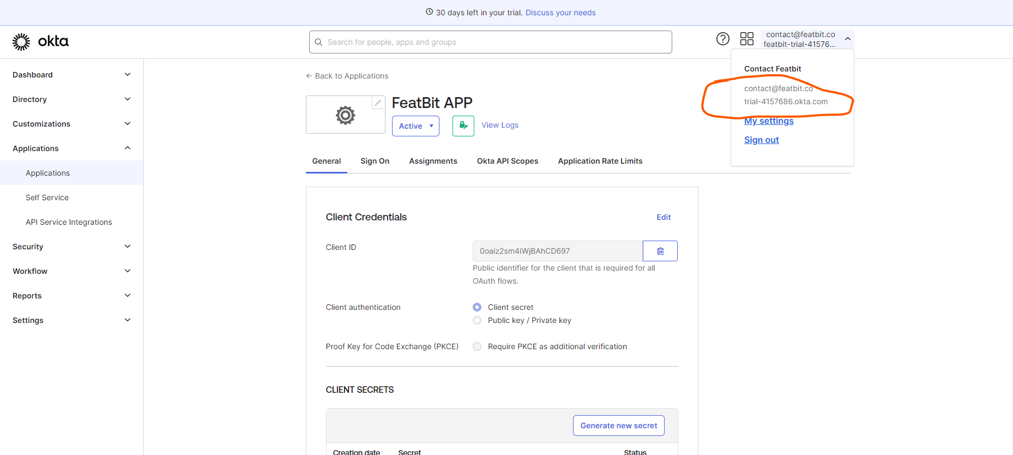Click Edit in Client Credentials
Viewport: 1013px width, 455px height.
pos(664,217)
